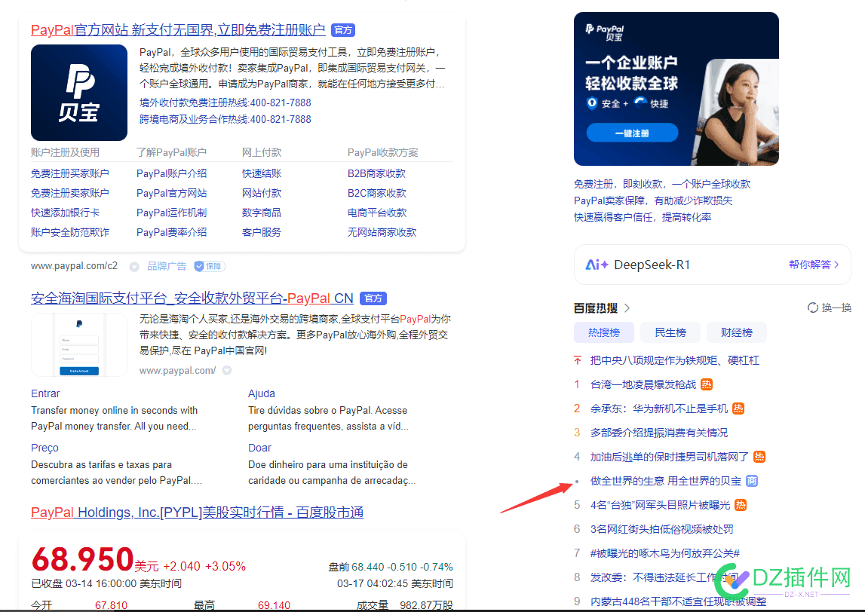Open the PayPal 贝宝 logo thumbnail
This screenshot has height=612, width=865.
point(79,93)
